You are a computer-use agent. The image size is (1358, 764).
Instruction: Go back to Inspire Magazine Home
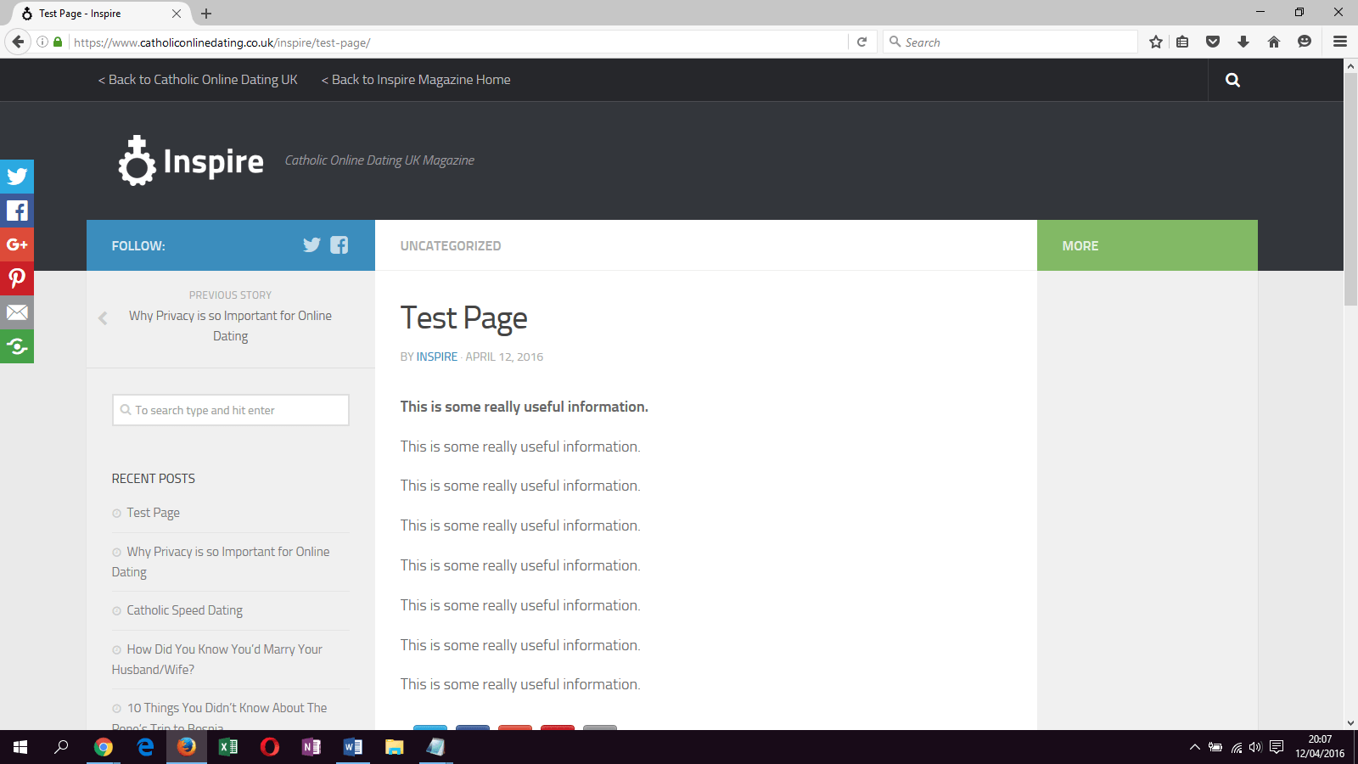click(416, 80)
